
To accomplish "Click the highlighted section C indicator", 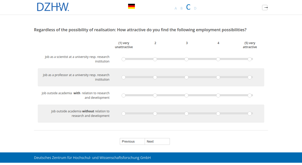I will 188,7.
